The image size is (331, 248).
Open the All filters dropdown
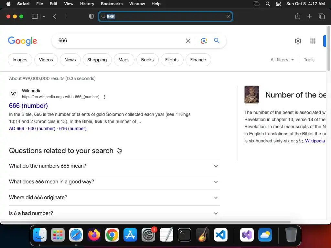pyautogui.click(x=282, y=60)
